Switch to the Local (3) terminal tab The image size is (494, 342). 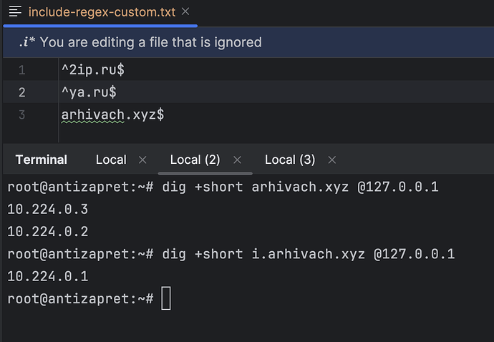coord(290,160)
